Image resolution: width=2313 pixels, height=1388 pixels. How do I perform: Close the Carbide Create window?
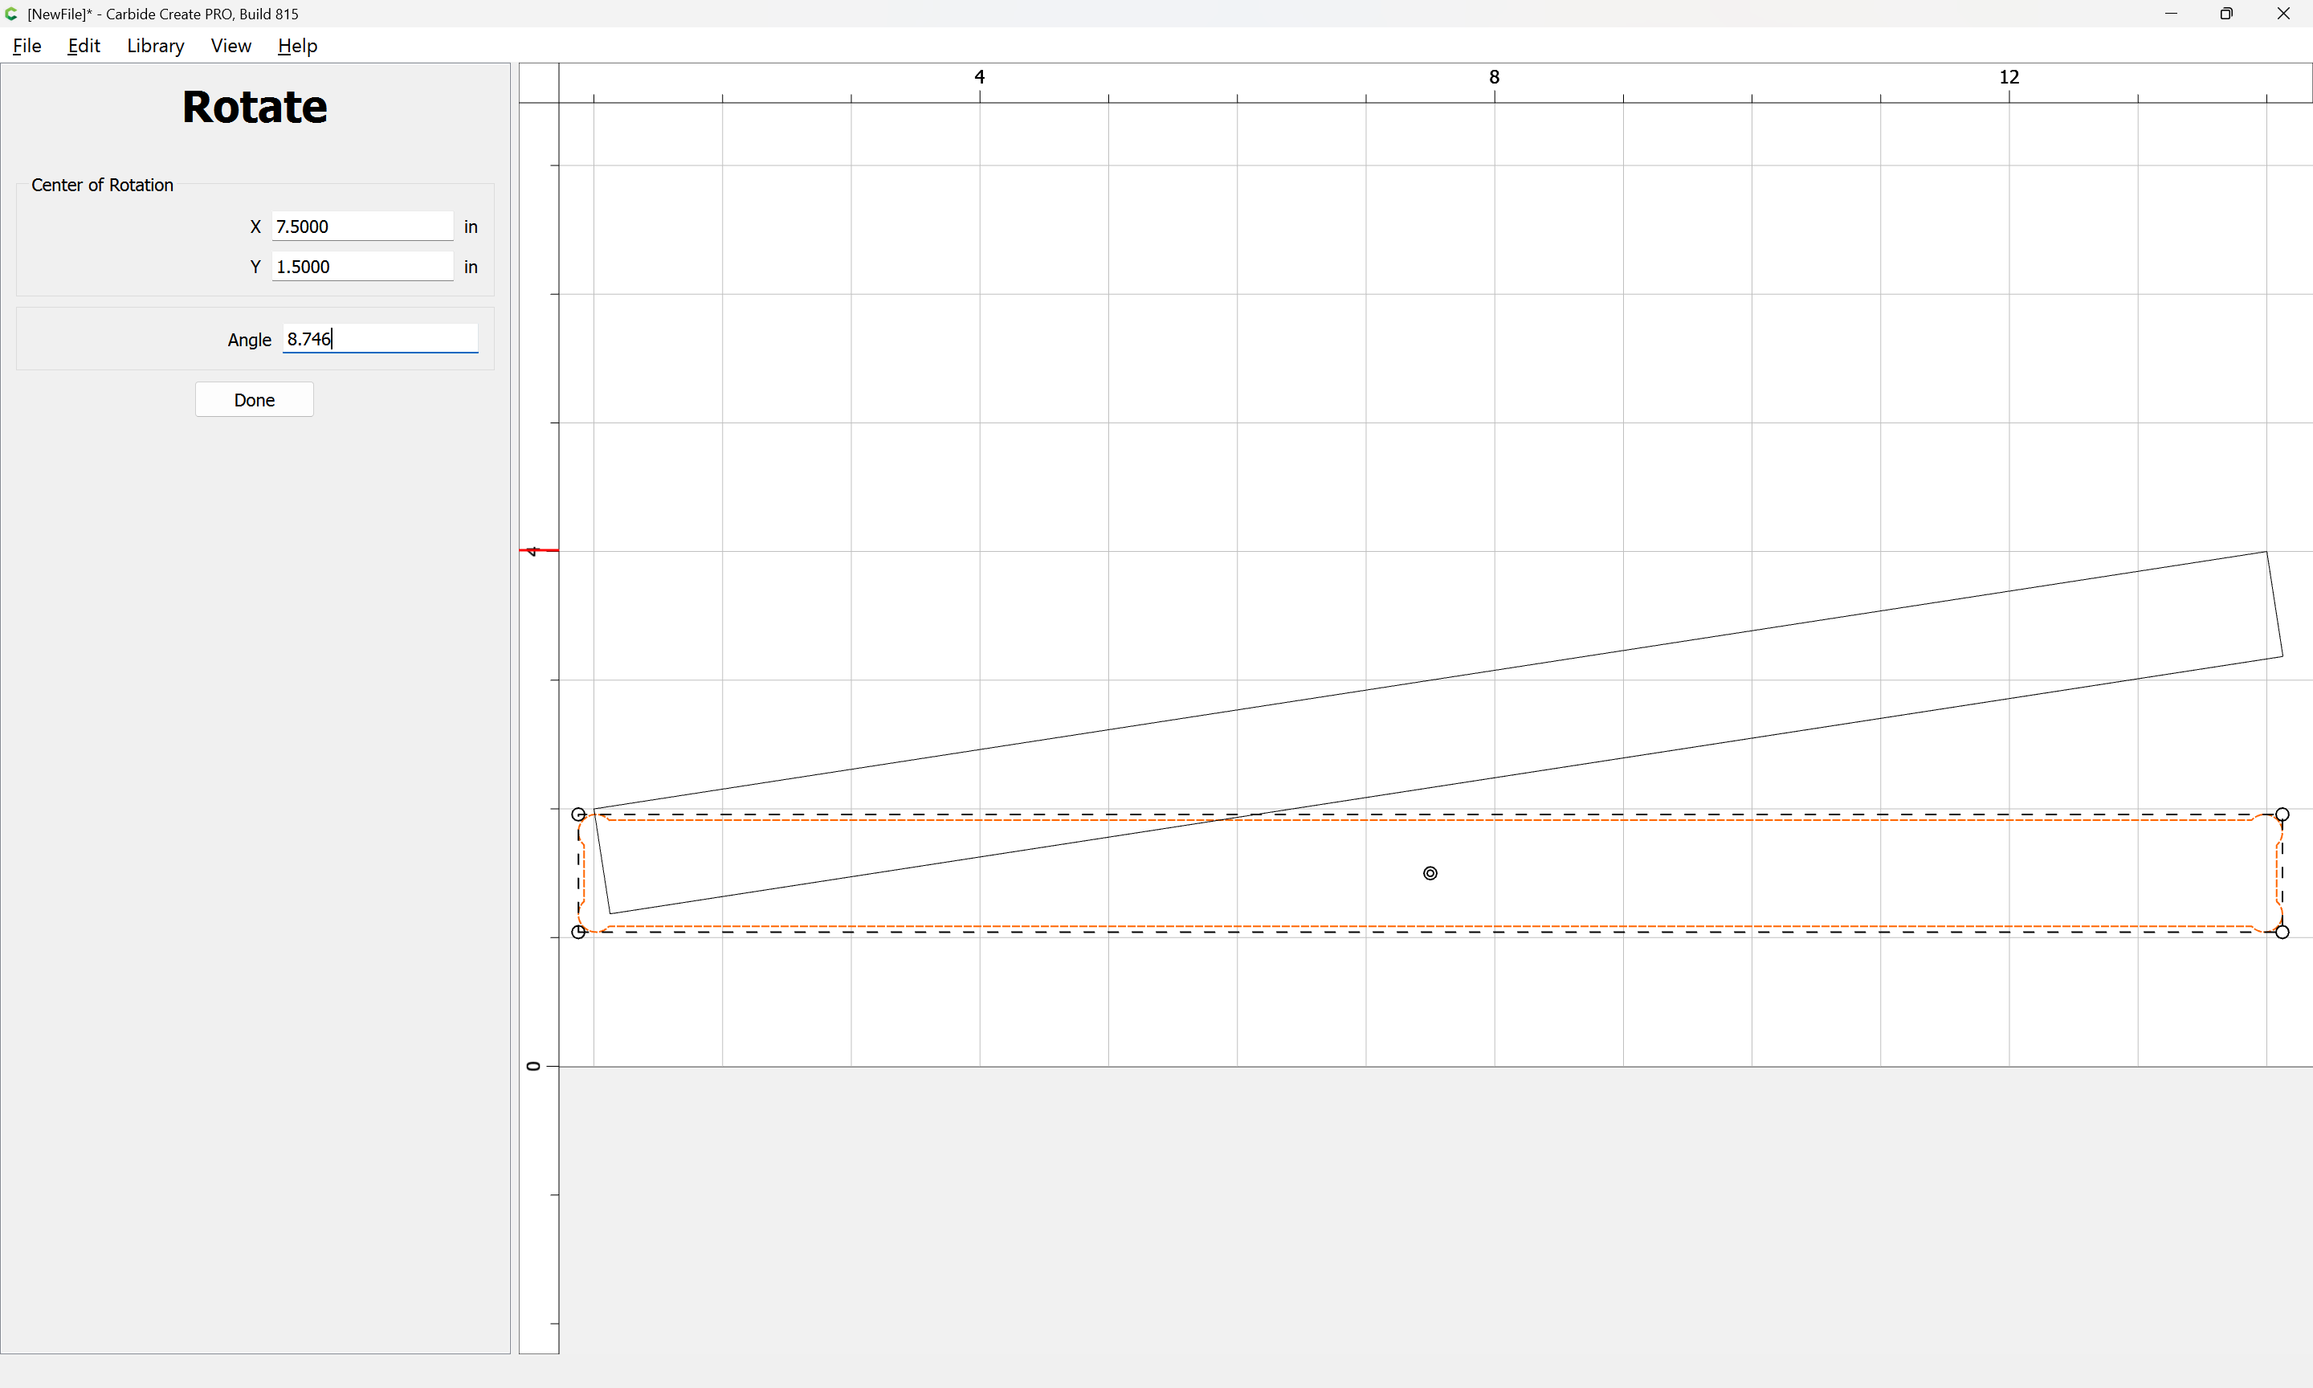[x=2283, y=13]
